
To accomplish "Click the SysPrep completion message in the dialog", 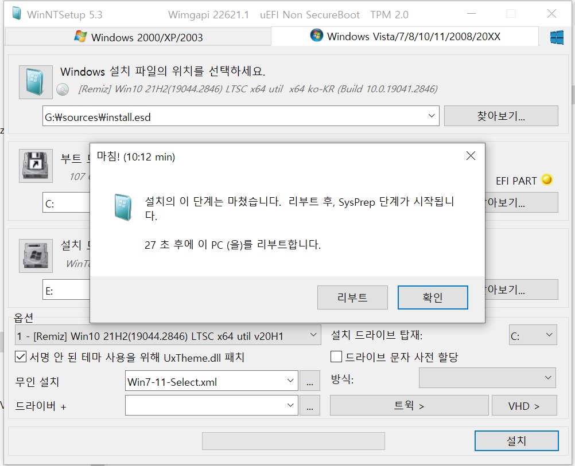I will click(x=300, y=208).
